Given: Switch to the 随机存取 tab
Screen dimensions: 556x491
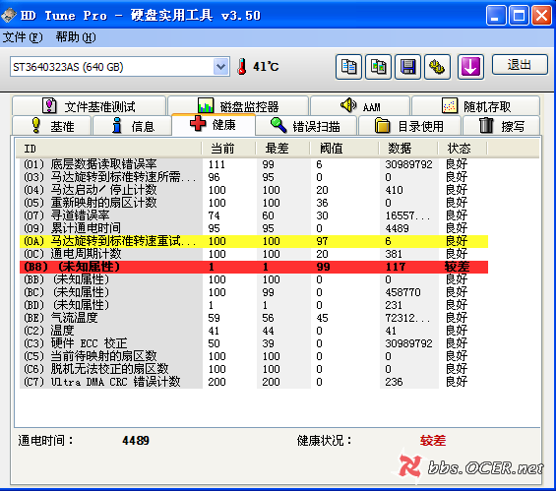Looking at the screenshot, I should click(476, 105).
